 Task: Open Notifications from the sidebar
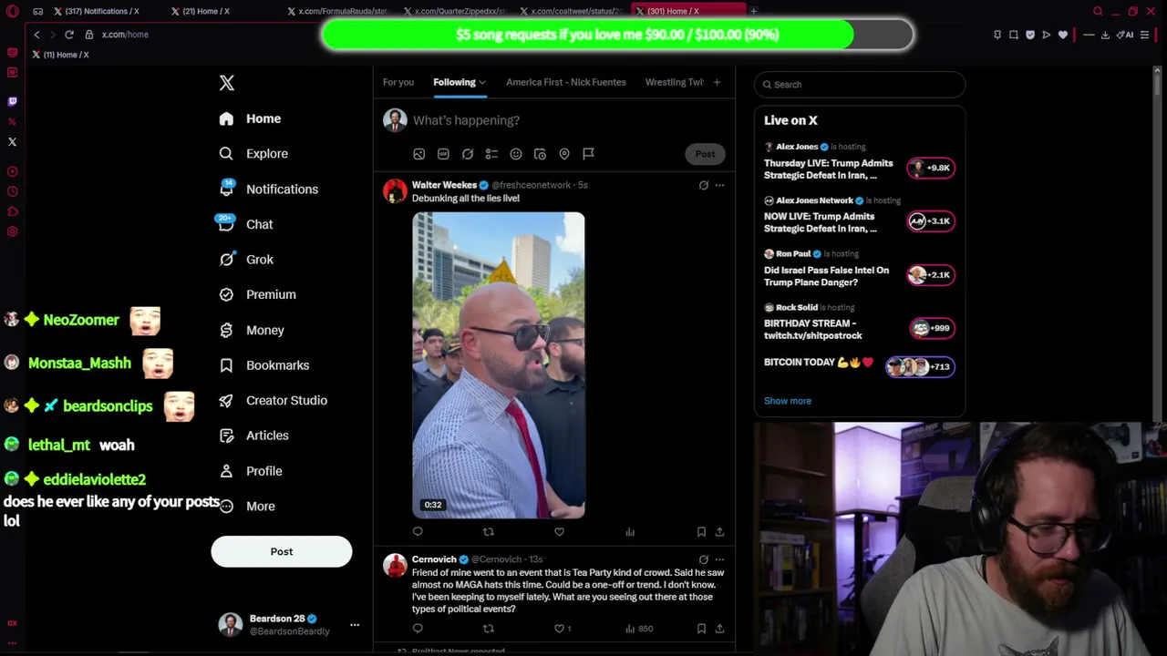click(268, 190)
